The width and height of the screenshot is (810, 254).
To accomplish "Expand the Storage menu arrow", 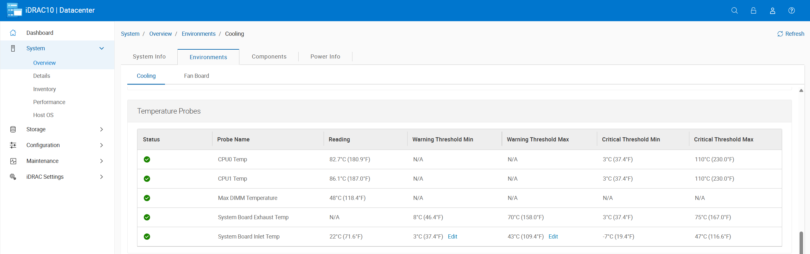I will click(x=102, y=129).
